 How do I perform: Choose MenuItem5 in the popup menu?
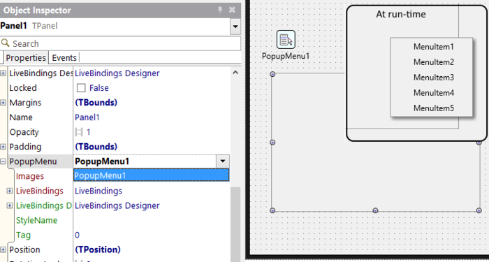434,108
